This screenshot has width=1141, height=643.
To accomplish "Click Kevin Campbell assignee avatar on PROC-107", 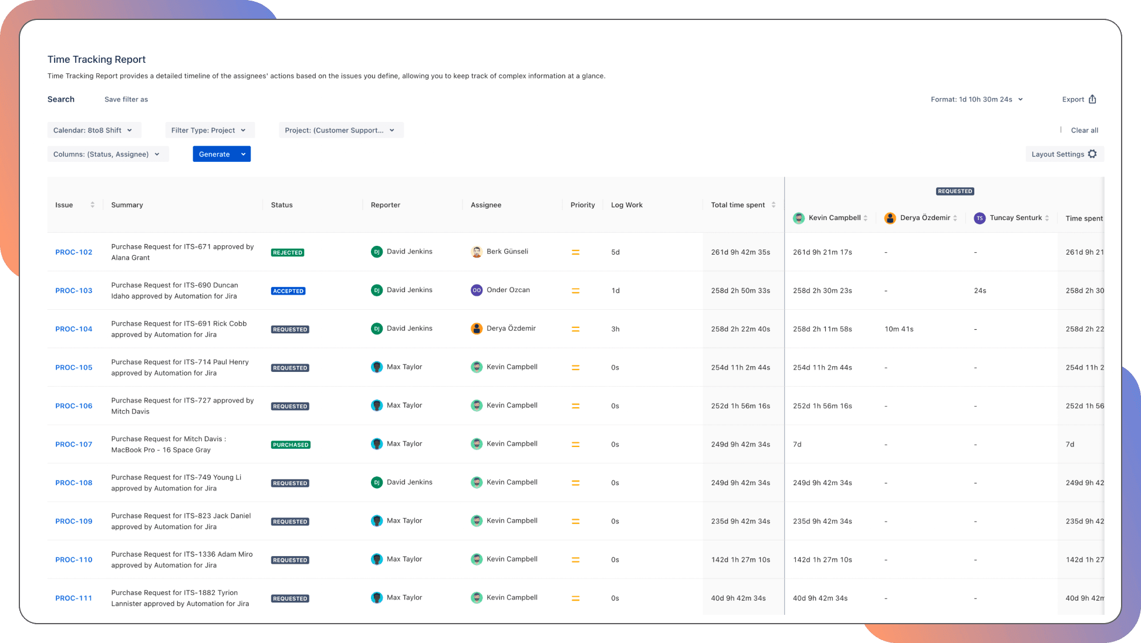I will click(477, 444).
